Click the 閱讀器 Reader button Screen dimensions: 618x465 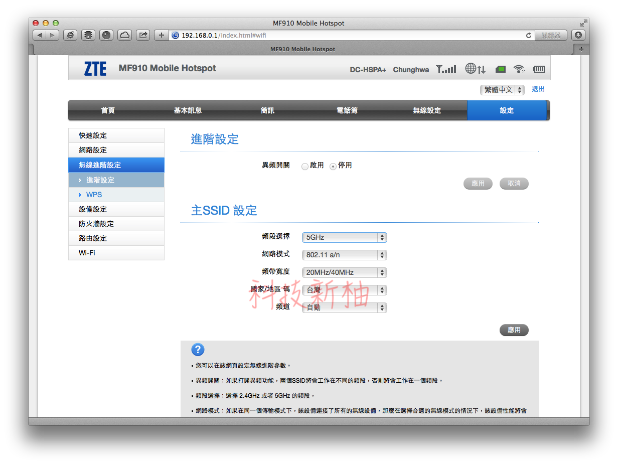pos(551,35)
